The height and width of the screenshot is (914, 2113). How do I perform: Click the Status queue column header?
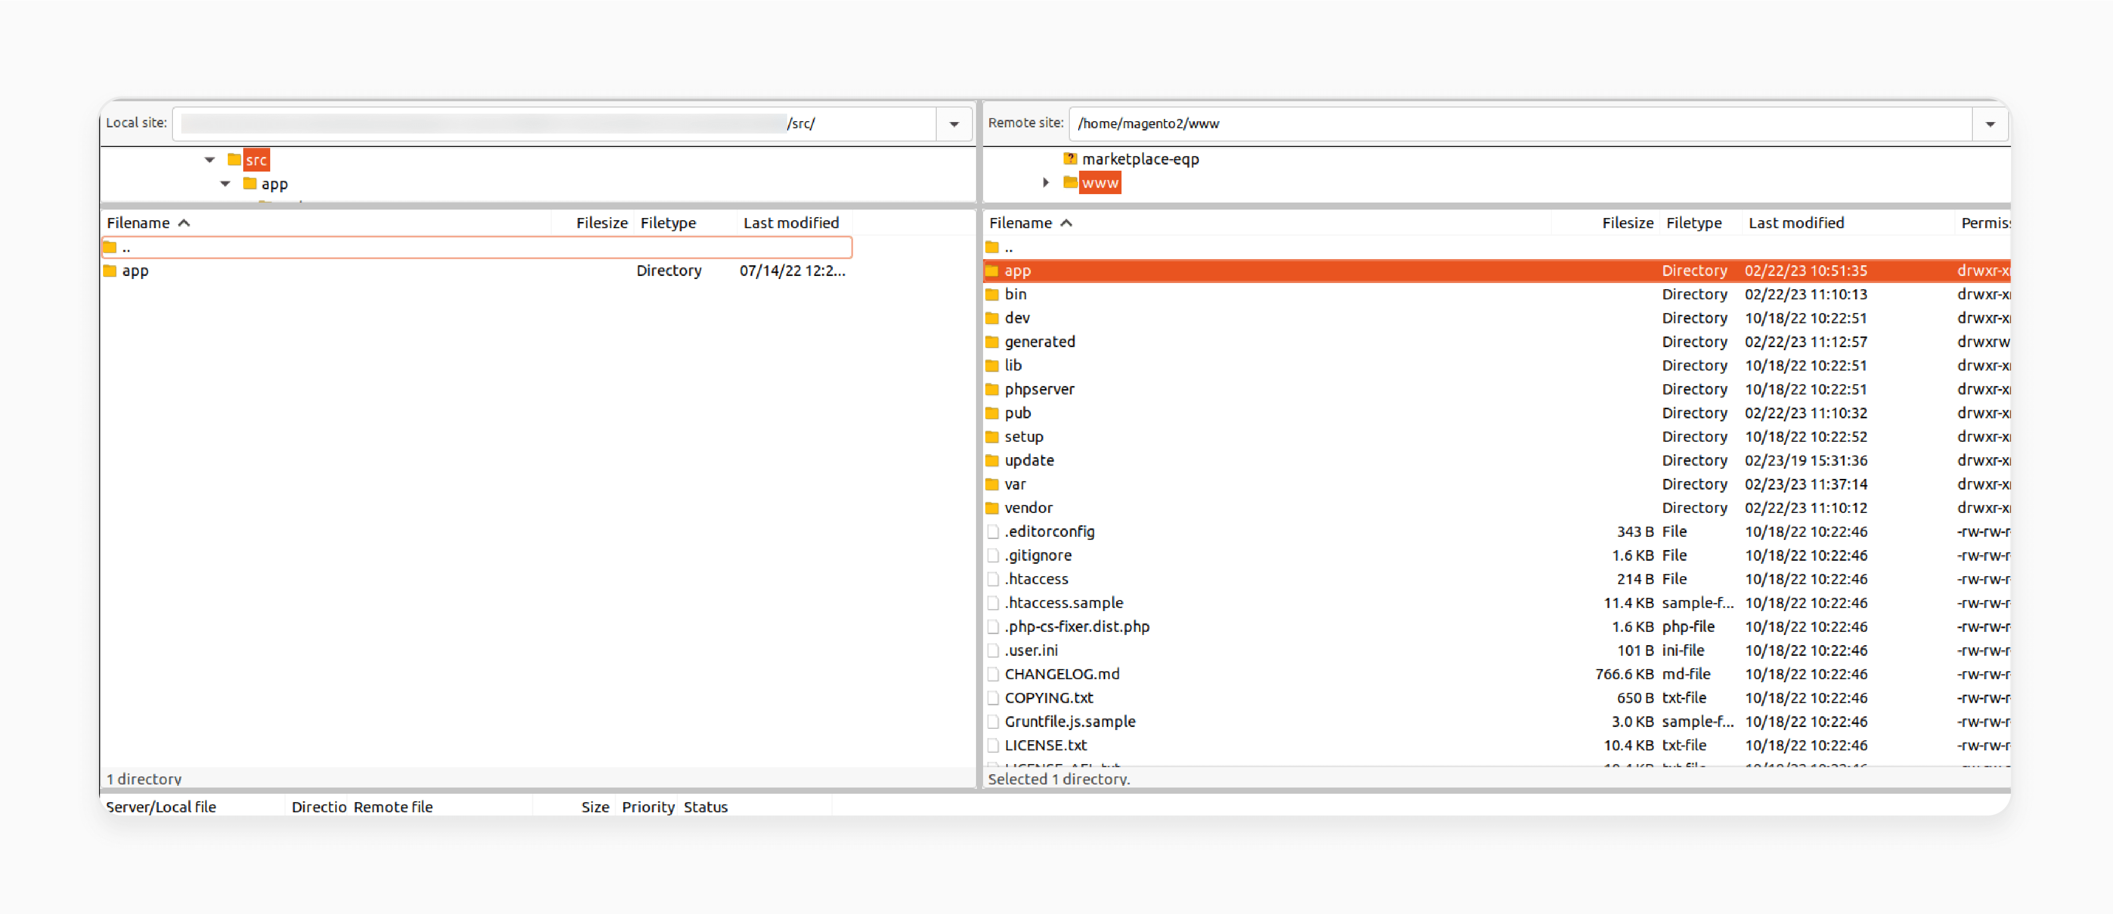pyautogui.click(x=755, y=807)
